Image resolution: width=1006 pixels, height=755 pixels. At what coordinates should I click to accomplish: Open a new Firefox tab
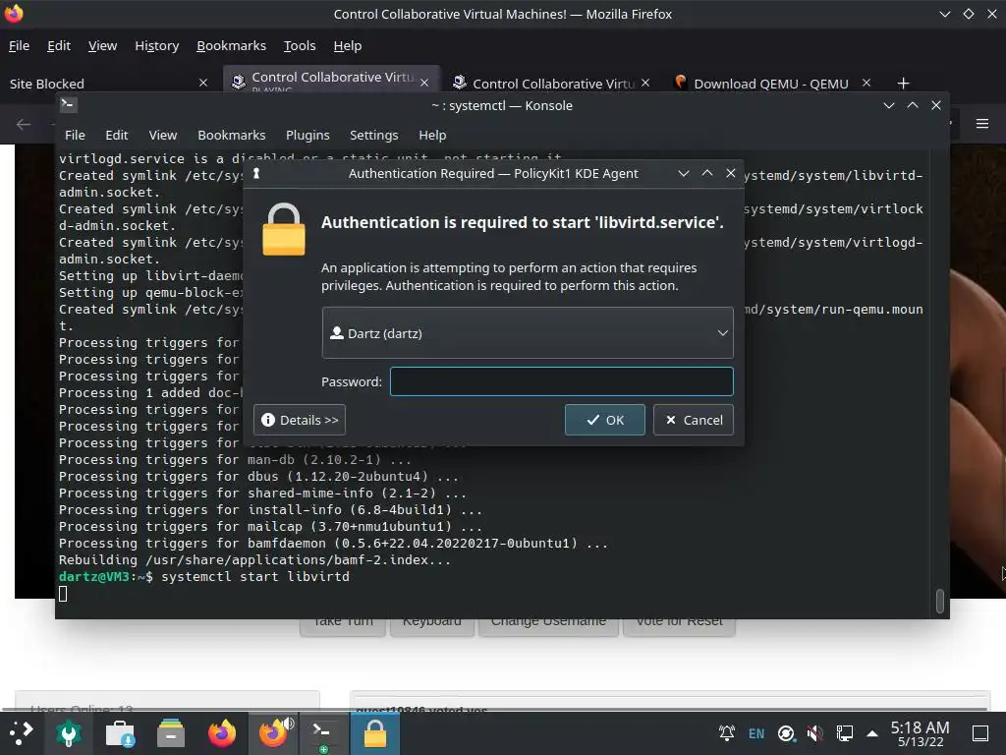coord(904,83)
